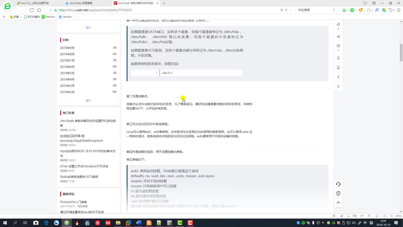Click the undo restore-tab arrow icon
The image size is (403, 227).
coord(391,10)
